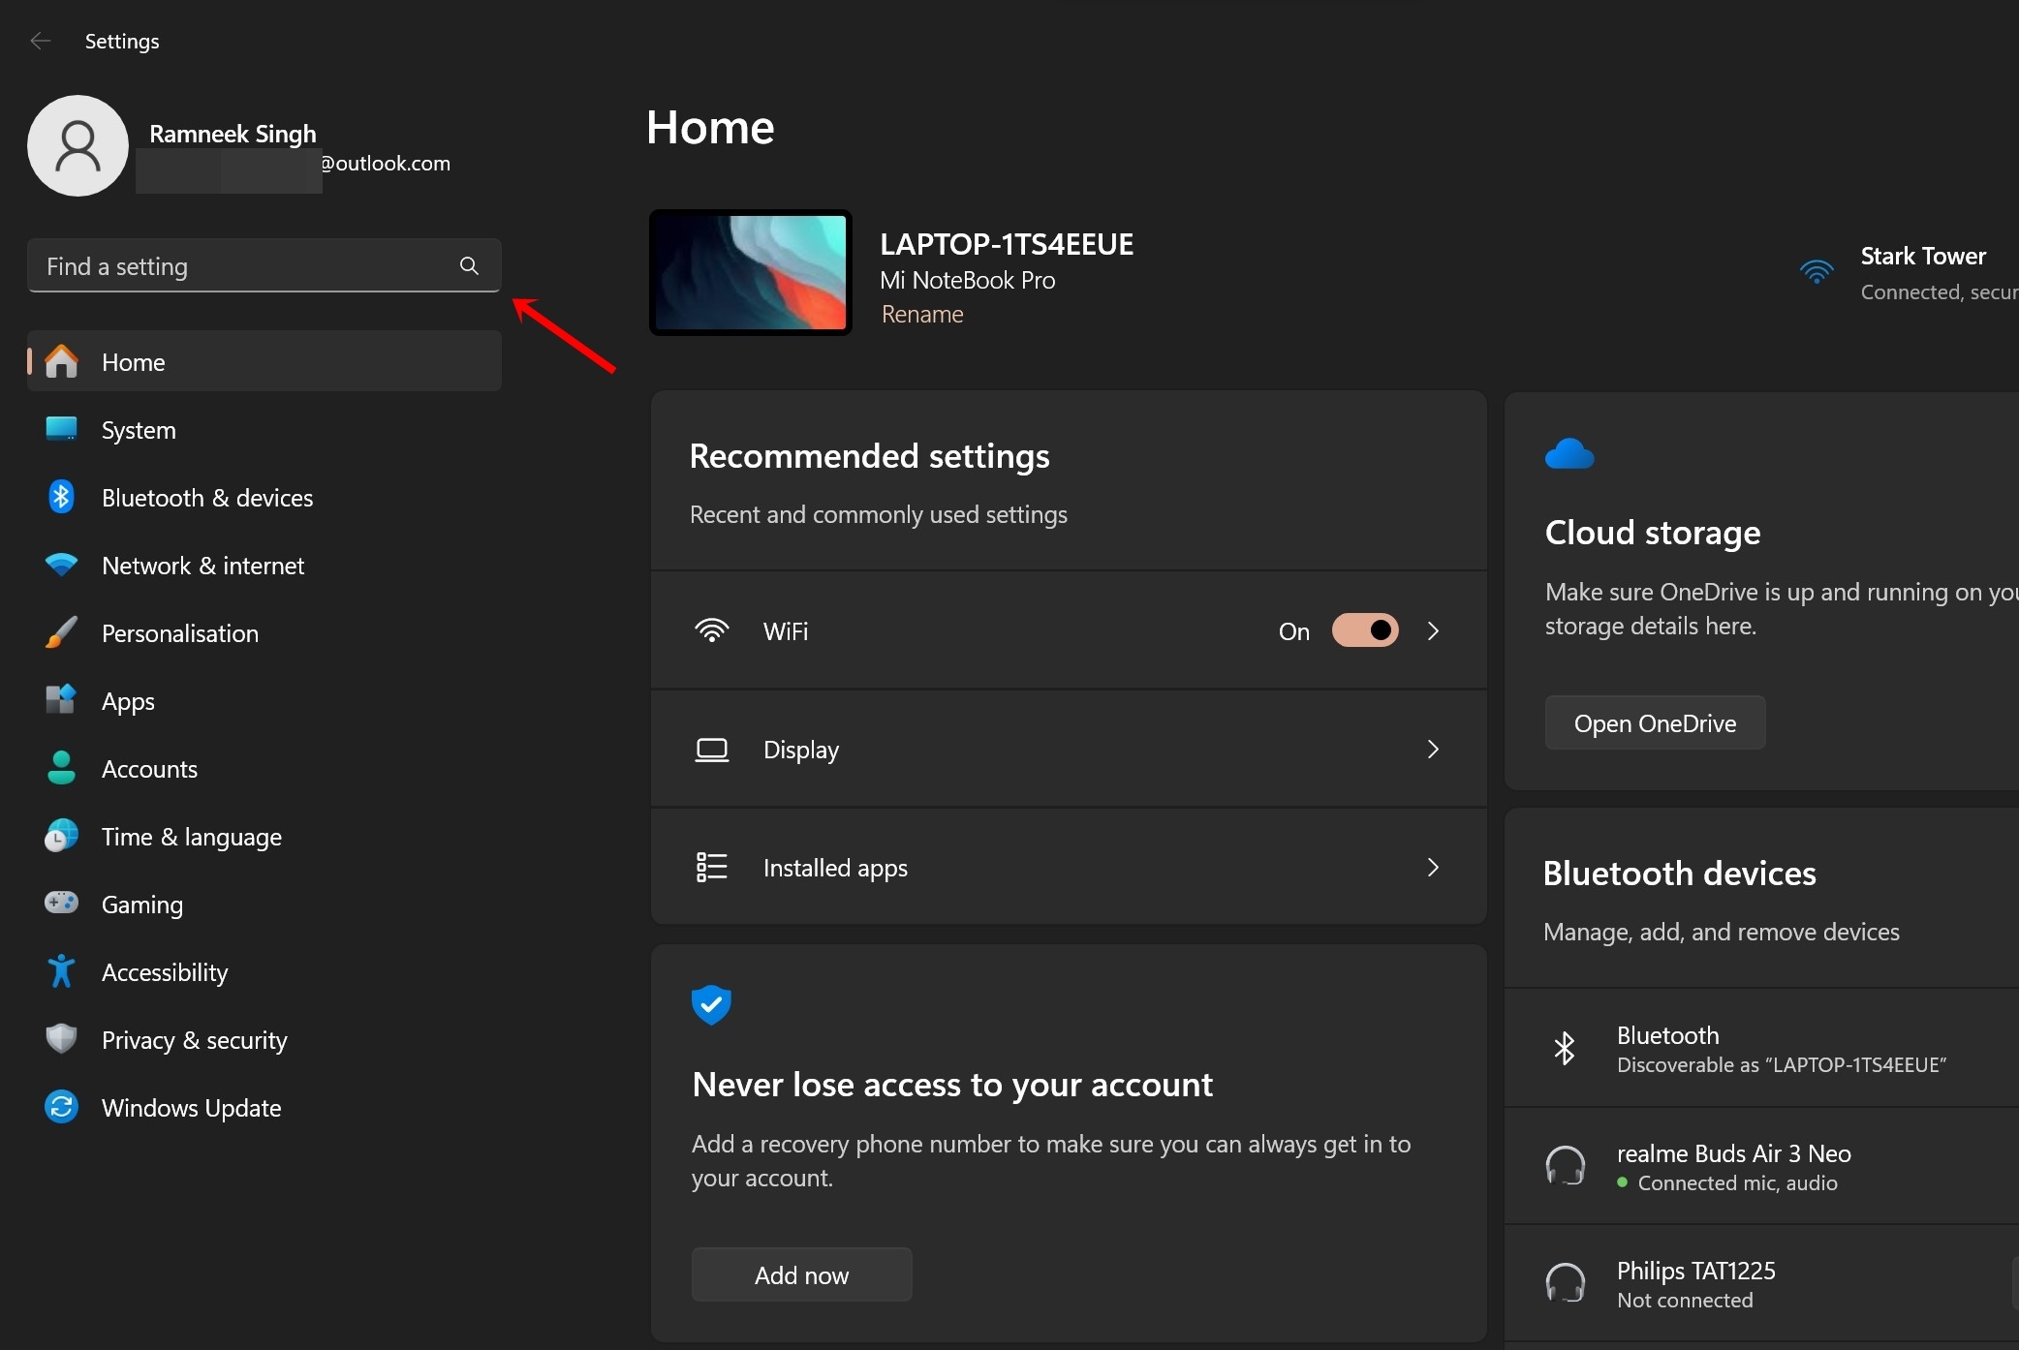Click the WiFi row label
This screenshot has height=1350, width=2019.
click(786, 631)
